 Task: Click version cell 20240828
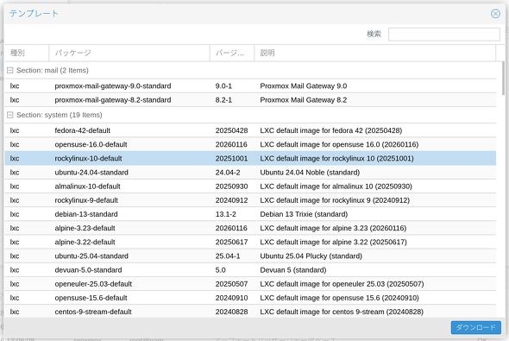(231, 312)
